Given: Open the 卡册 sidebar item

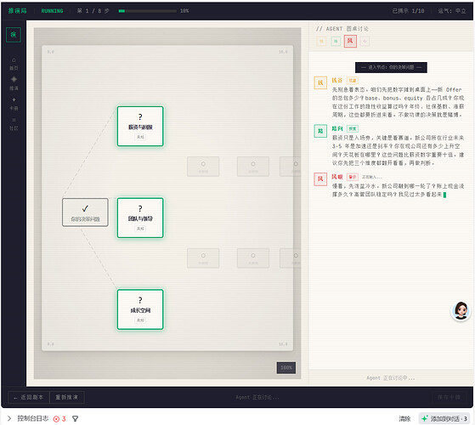Looking at the screenshot, I should tap(14, 104).
